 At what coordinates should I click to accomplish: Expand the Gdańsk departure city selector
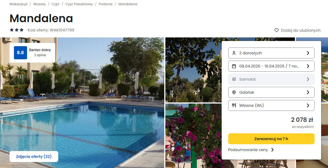tap(271, 92)
